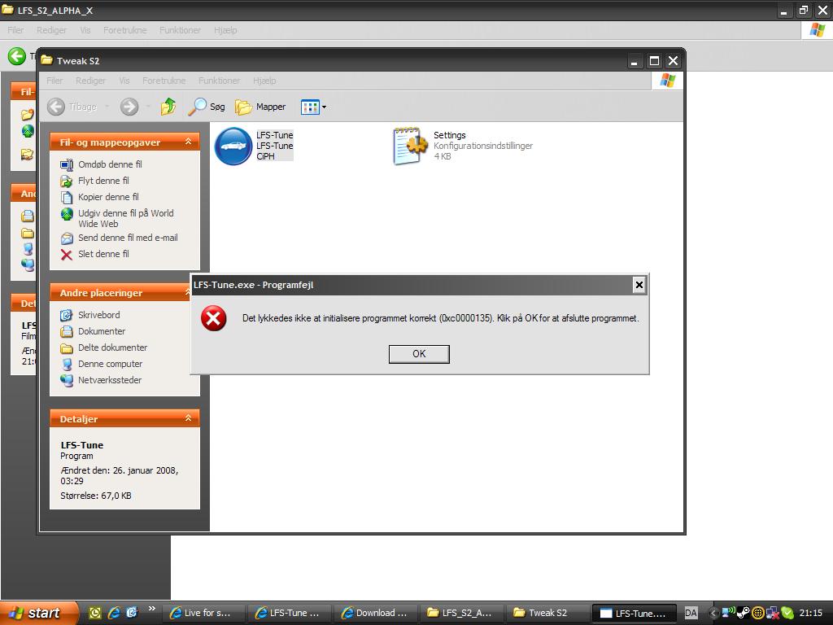The image size is (833, 625).
Task: Switch to 'Live for s...' taskbar window
Action: [x=203, y=613]
